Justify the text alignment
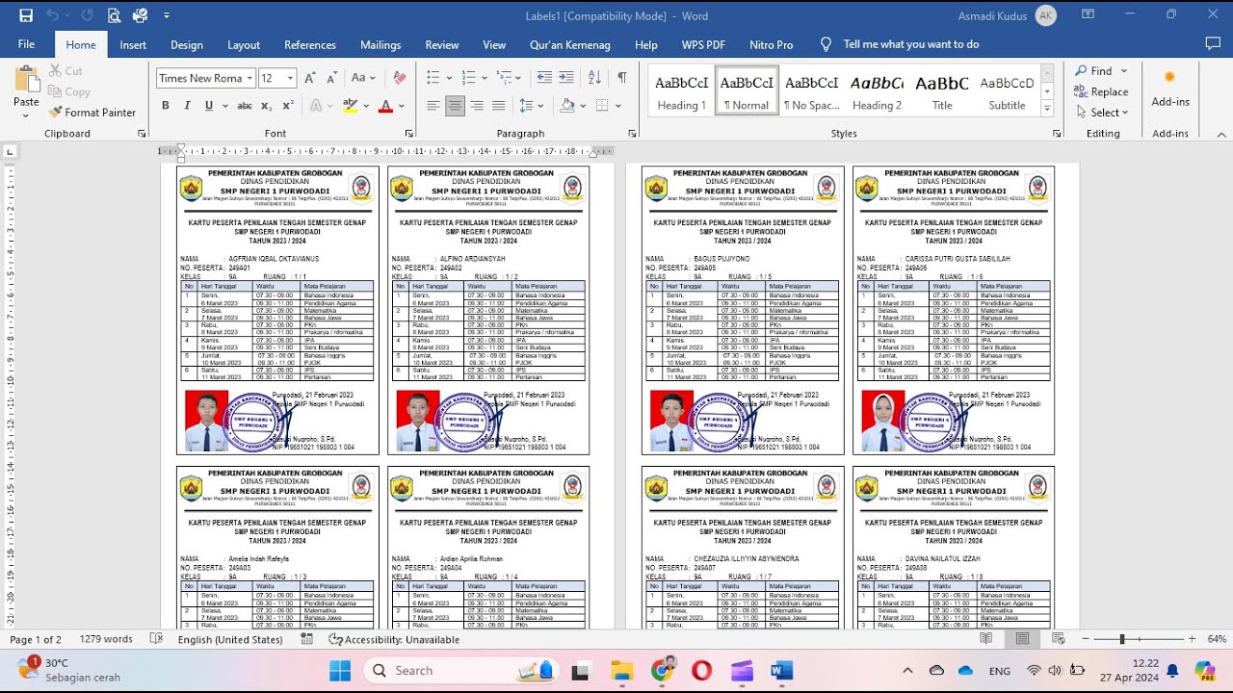 coord(498,106)
